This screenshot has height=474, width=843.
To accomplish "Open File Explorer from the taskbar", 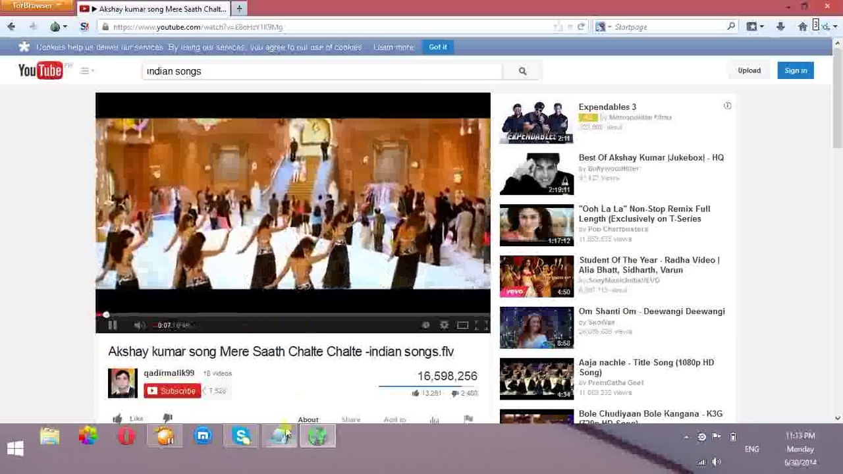I will [49, 436].
